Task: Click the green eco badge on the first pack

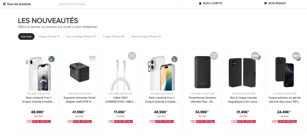Action: point(51,59)
